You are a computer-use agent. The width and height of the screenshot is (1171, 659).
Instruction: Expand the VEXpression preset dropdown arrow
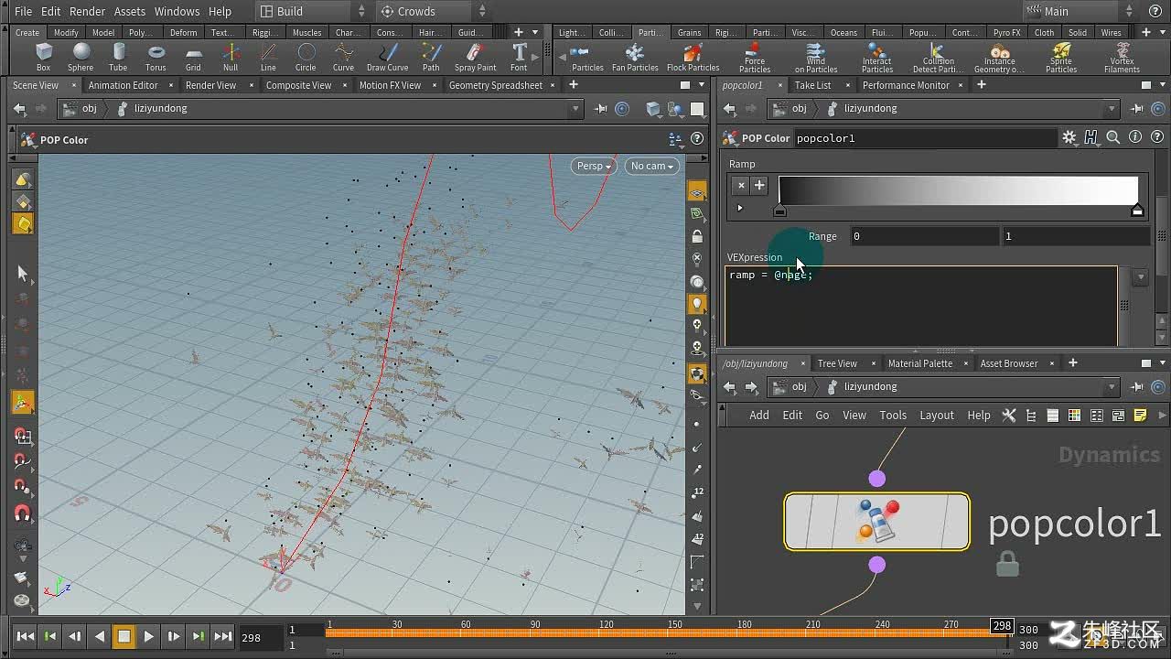coord(1140,276)
